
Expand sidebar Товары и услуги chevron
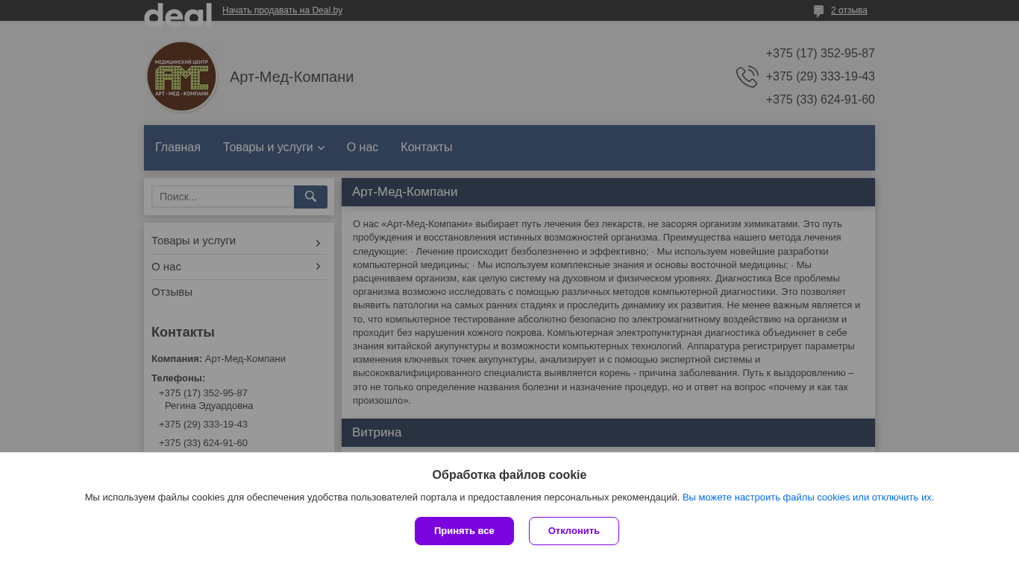pyautogui.click(x=318, y=243)
